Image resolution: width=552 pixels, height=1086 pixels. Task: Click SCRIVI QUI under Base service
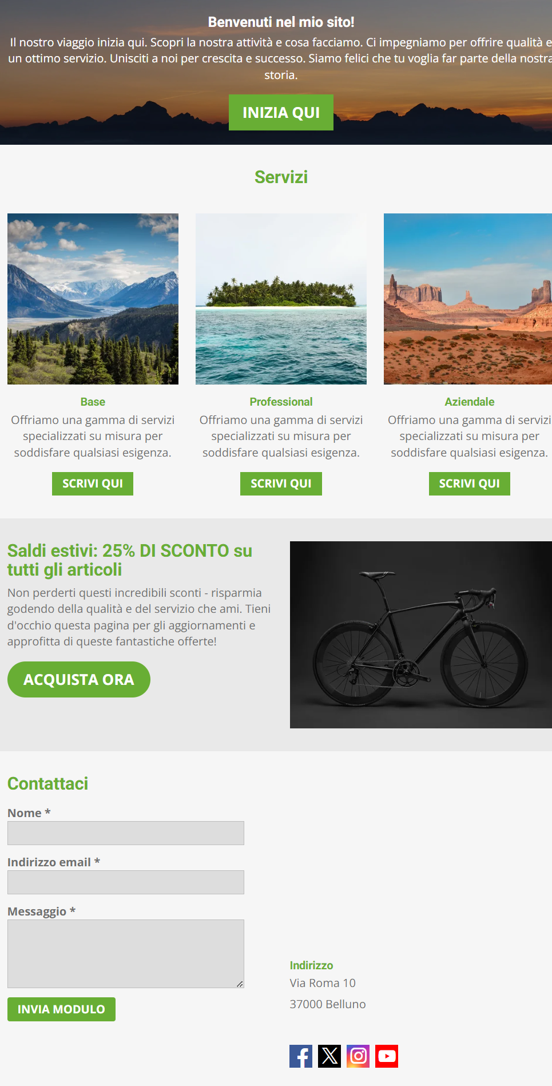click(93, 483)
